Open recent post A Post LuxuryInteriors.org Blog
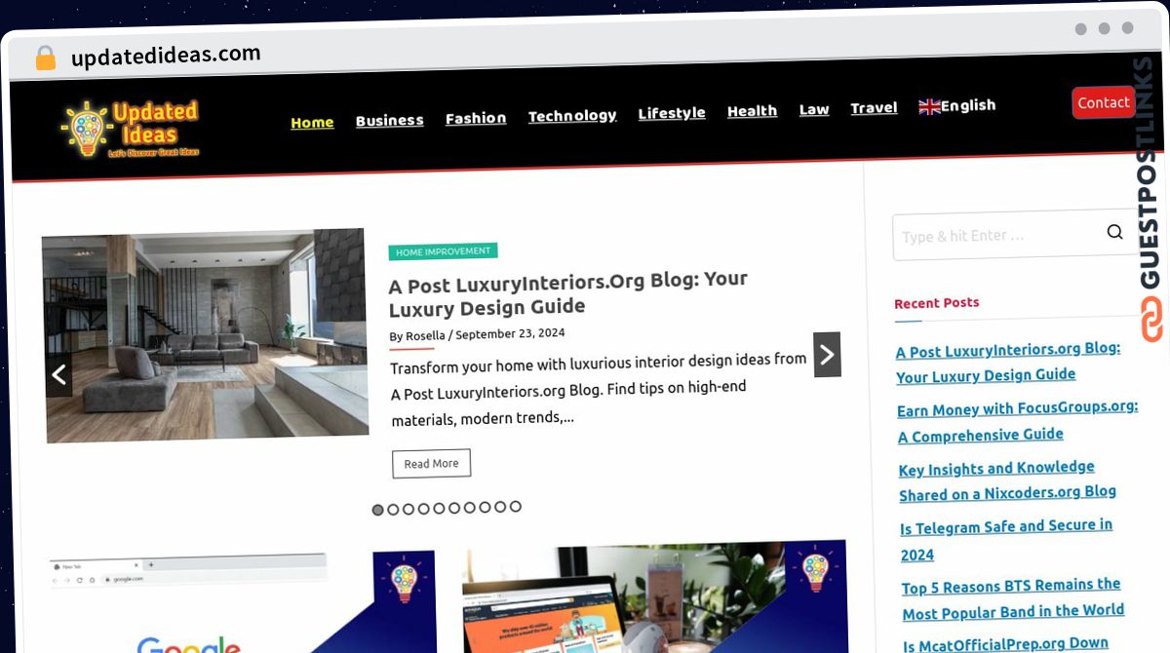1170x653 pixels. click(1008, 363)
